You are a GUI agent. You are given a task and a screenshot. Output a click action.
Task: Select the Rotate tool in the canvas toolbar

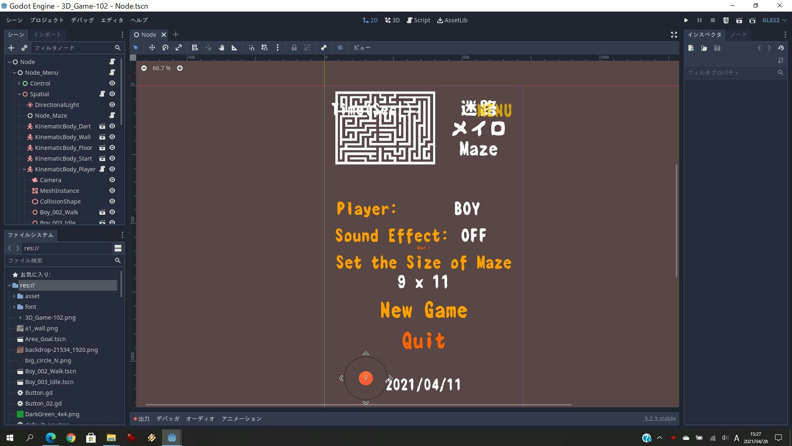(x=165, y=47)
